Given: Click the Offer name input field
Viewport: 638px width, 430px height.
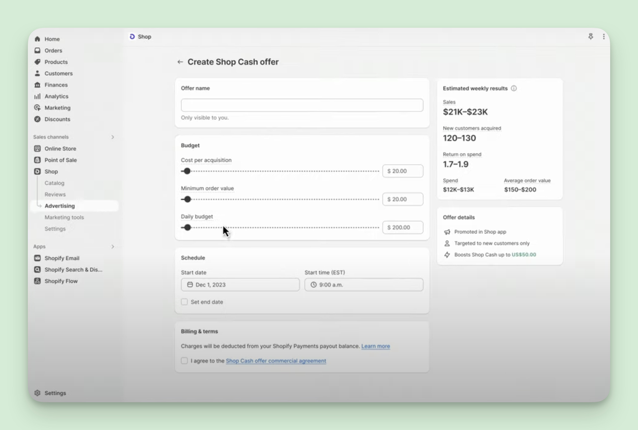Looking at the screenshot, I should [302, 105].
